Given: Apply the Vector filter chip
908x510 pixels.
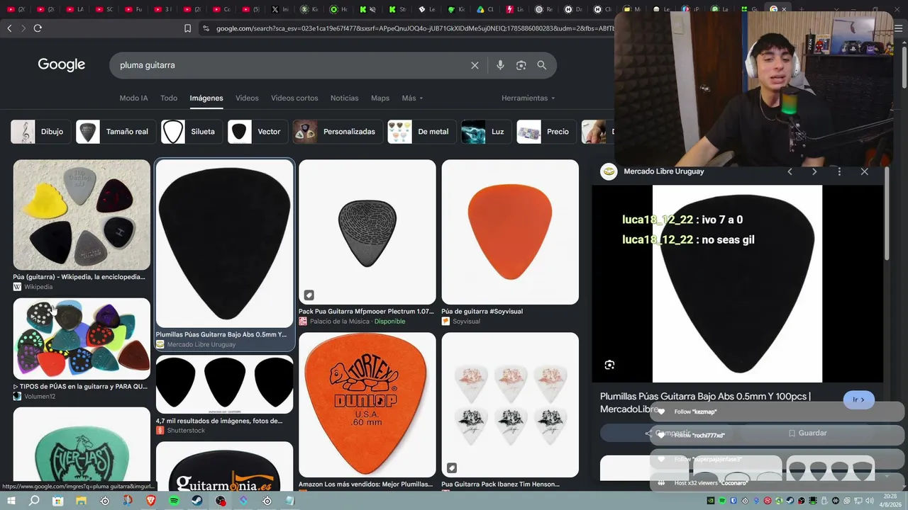Looking at the screenshot, I should click(257, 132).
